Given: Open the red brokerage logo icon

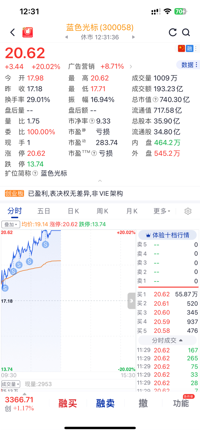Looking at the screenshot, I should [x=28, y=32].
